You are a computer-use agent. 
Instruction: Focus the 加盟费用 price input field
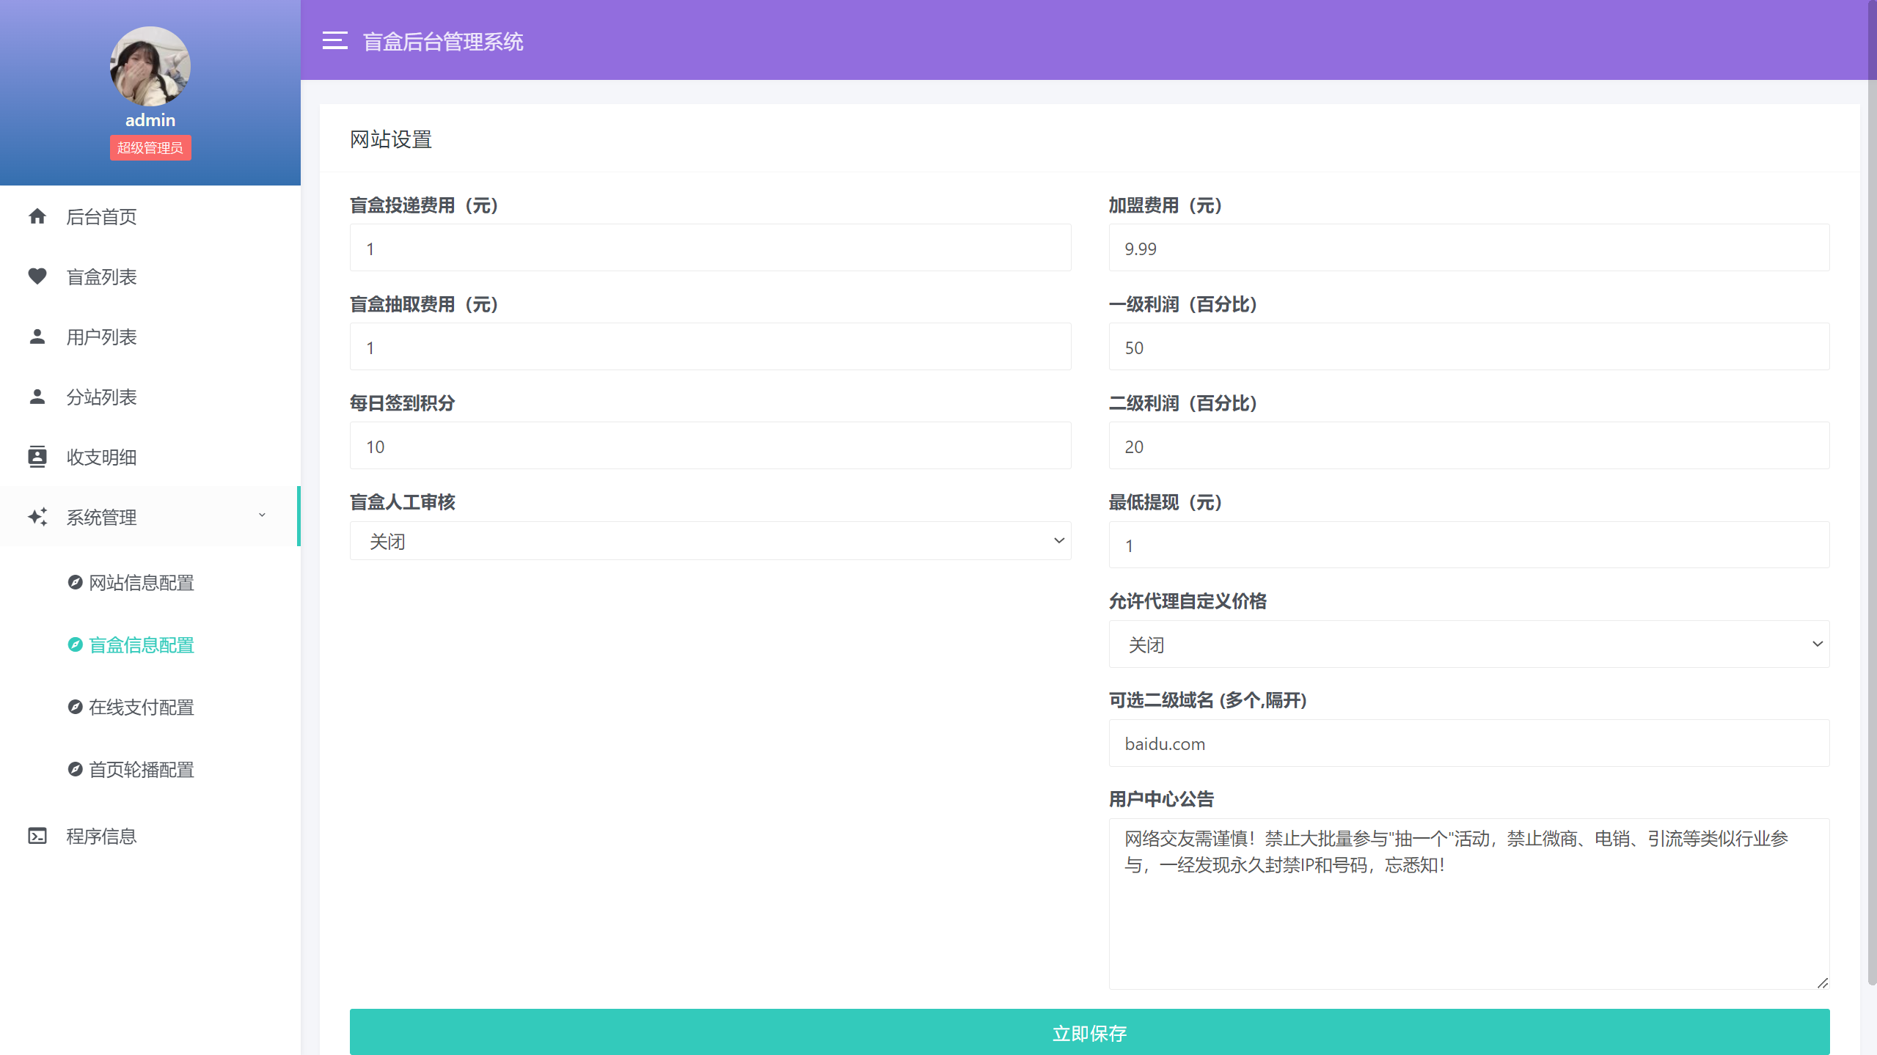click(1467, 248)
